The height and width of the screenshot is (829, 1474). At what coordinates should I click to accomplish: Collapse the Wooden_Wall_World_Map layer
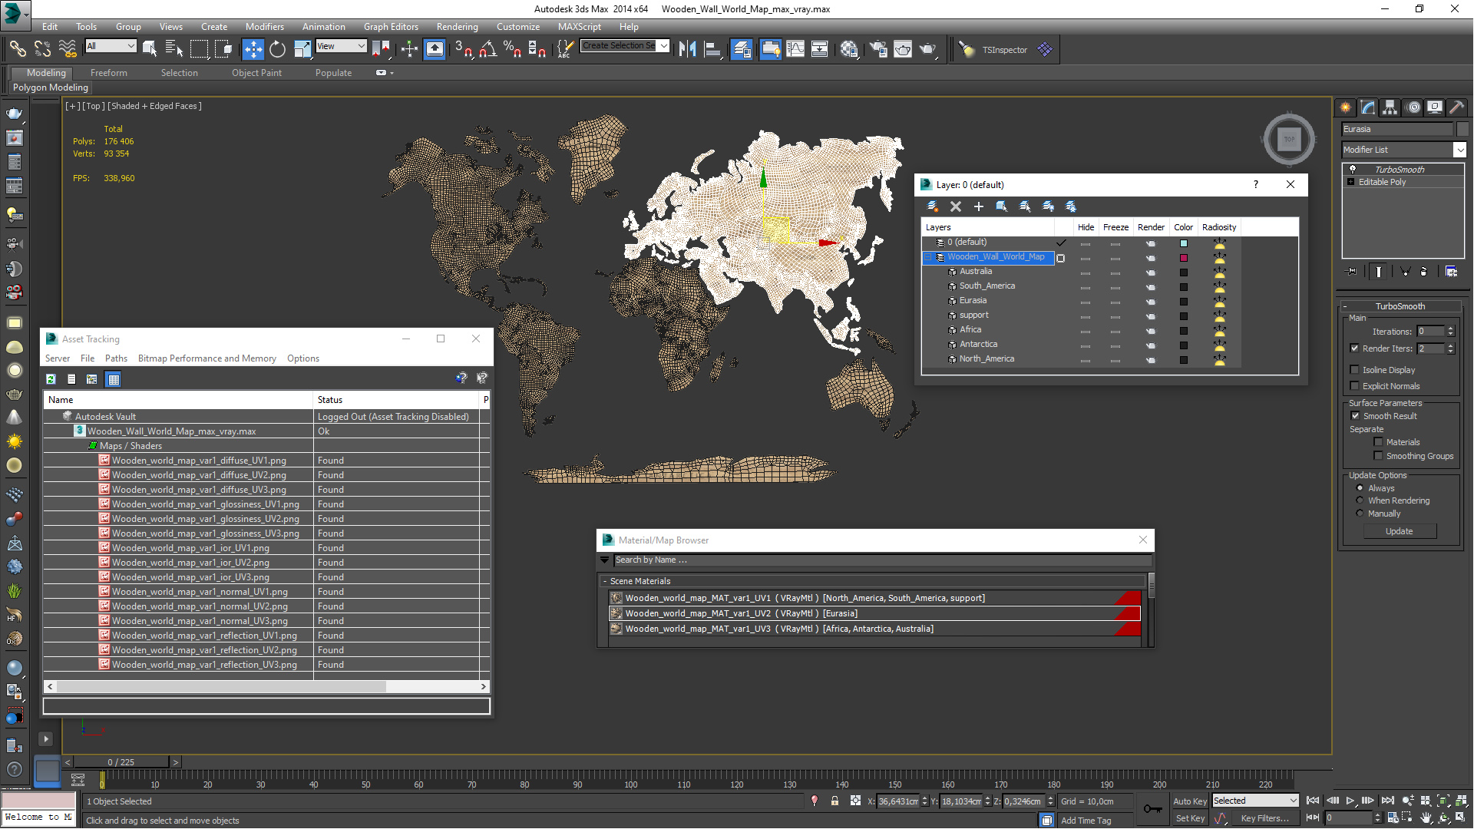(927, 257)
